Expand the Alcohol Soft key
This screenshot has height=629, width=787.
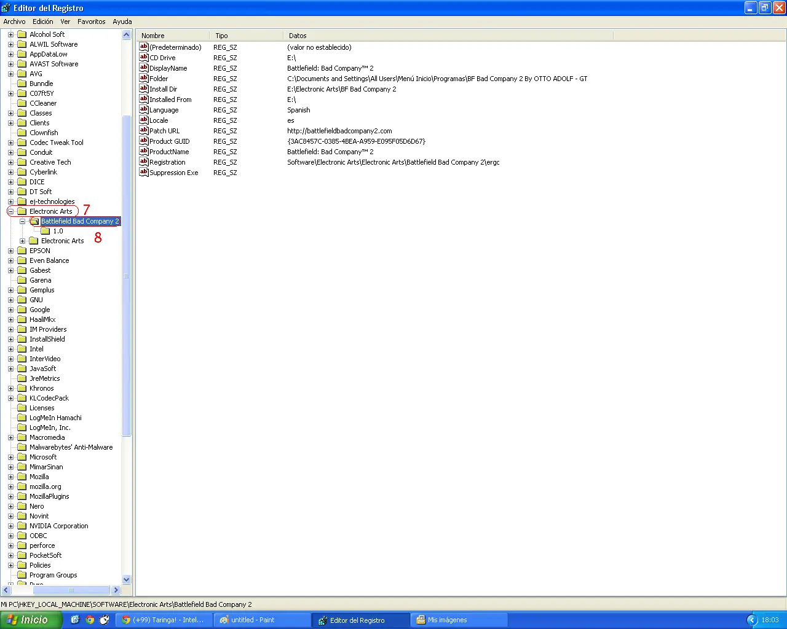click(x=10, y=34)
